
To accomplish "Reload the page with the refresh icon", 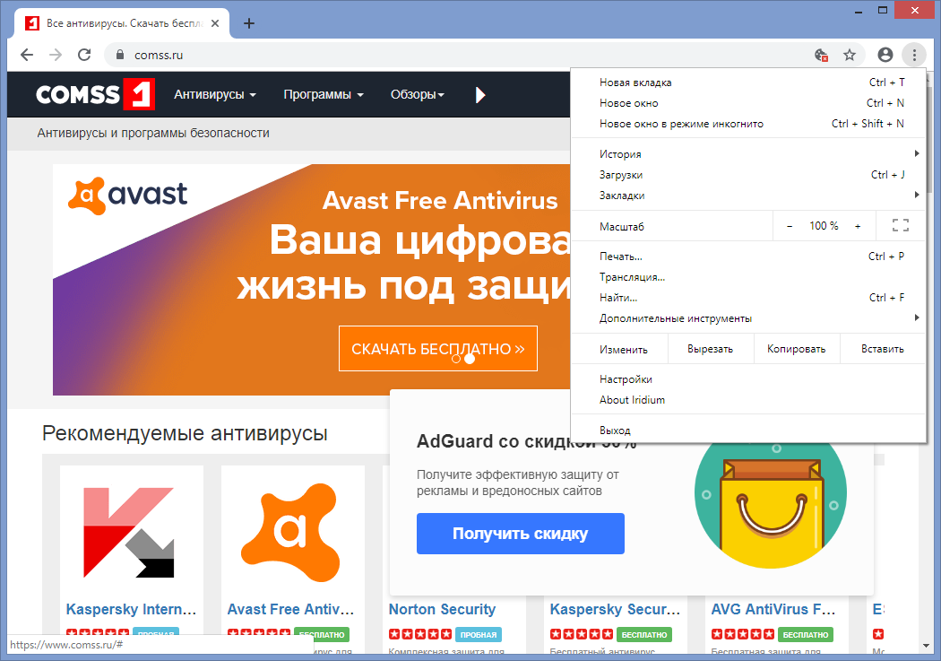I will coord(84,55).
